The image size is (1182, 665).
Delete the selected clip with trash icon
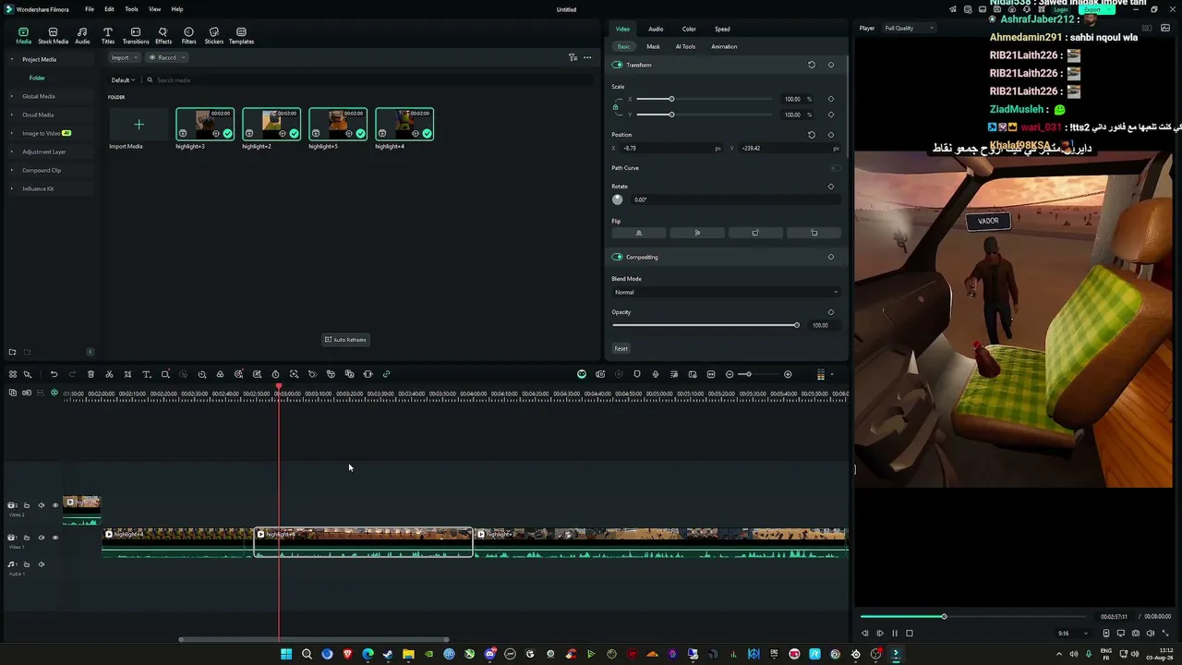point(90,374)
